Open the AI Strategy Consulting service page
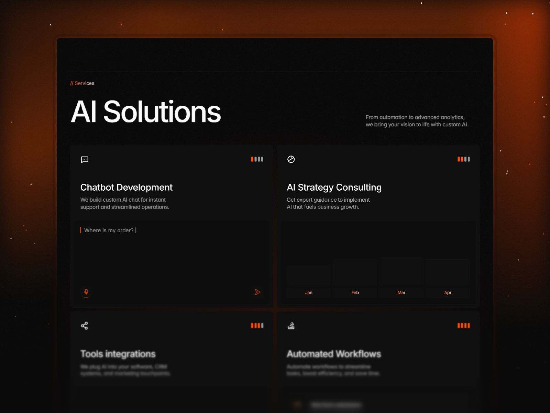The image size is (550, 413). (x=334, y=188)
